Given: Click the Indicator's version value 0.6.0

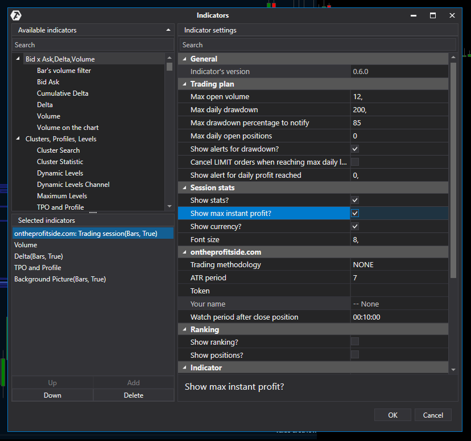Looking at the screenshot, I should point(399,72).
